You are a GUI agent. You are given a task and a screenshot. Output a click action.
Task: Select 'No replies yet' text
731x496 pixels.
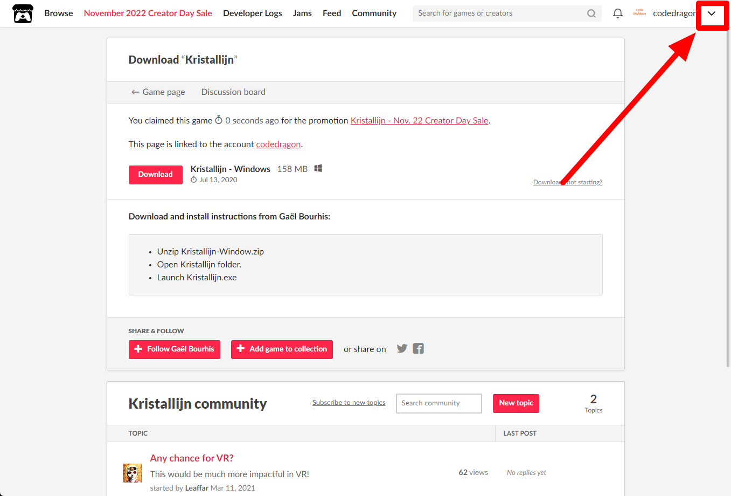coord(526,473)
